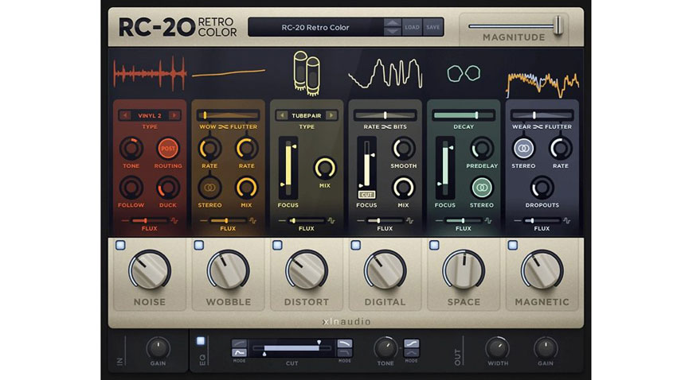Select the lower low-cut MODE resonant button
Viewport: 677px width, 380px height.
coord(239,352)
